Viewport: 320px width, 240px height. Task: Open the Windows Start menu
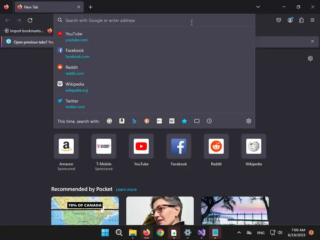coord(105,232)
